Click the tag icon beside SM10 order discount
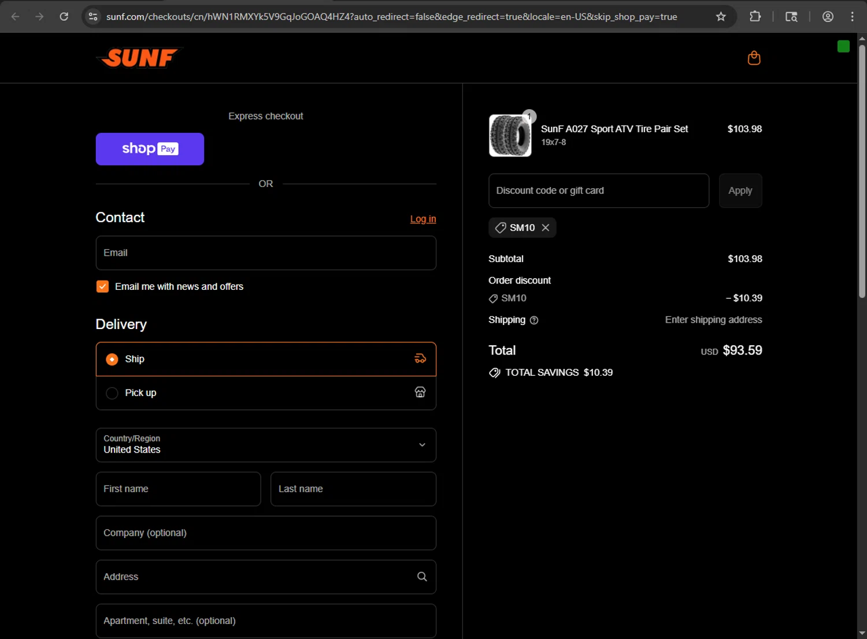The height and width of the screenshot is (639, 867). tap(493, 298)
